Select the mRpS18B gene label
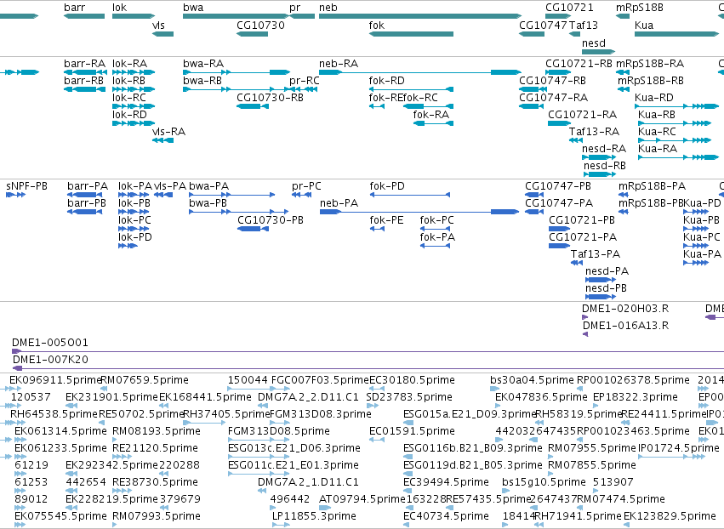Viewport: 724px width, 529px height. (x=640, y=8)
